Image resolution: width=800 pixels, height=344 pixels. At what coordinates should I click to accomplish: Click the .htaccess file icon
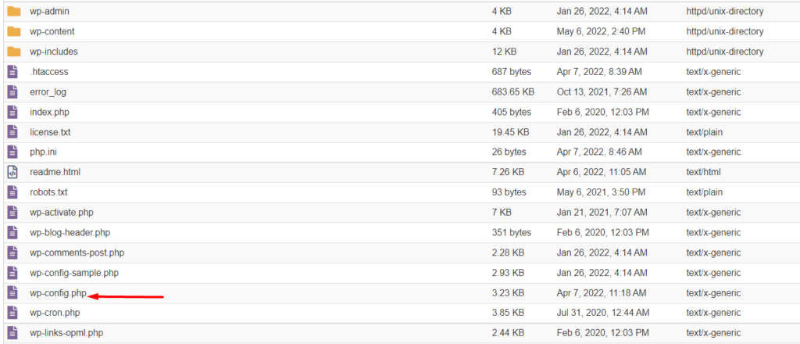tap(12, 72)
